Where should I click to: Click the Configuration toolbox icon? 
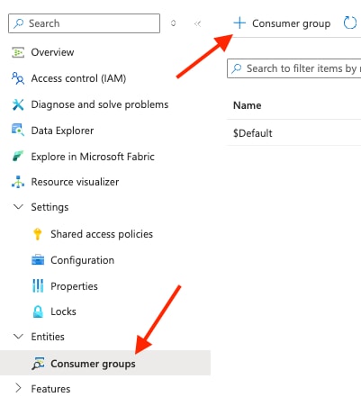pyautogui.click(x=38, y=260)
